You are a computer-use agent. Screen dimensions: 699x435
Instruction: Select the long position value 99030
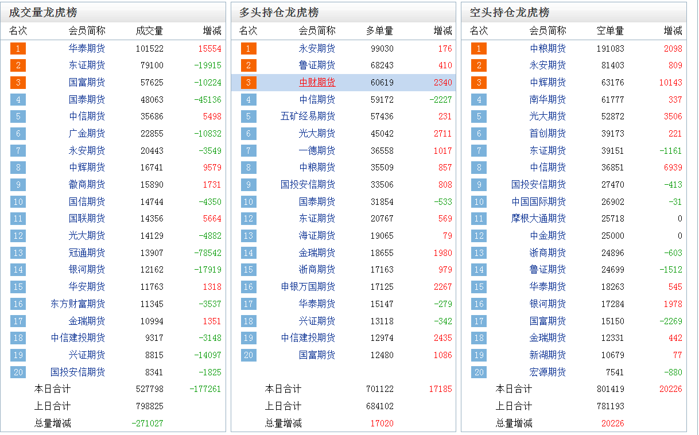(x=382, y=49)
